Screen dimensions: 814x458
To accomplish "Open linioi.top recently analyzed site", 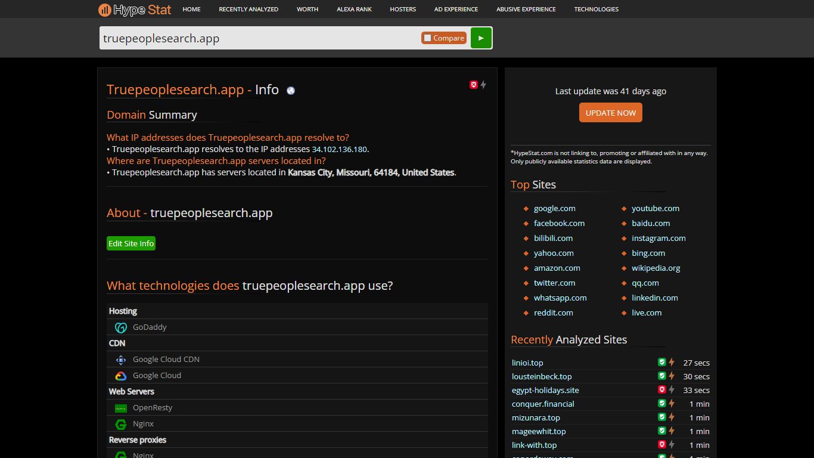I will 527,363.
